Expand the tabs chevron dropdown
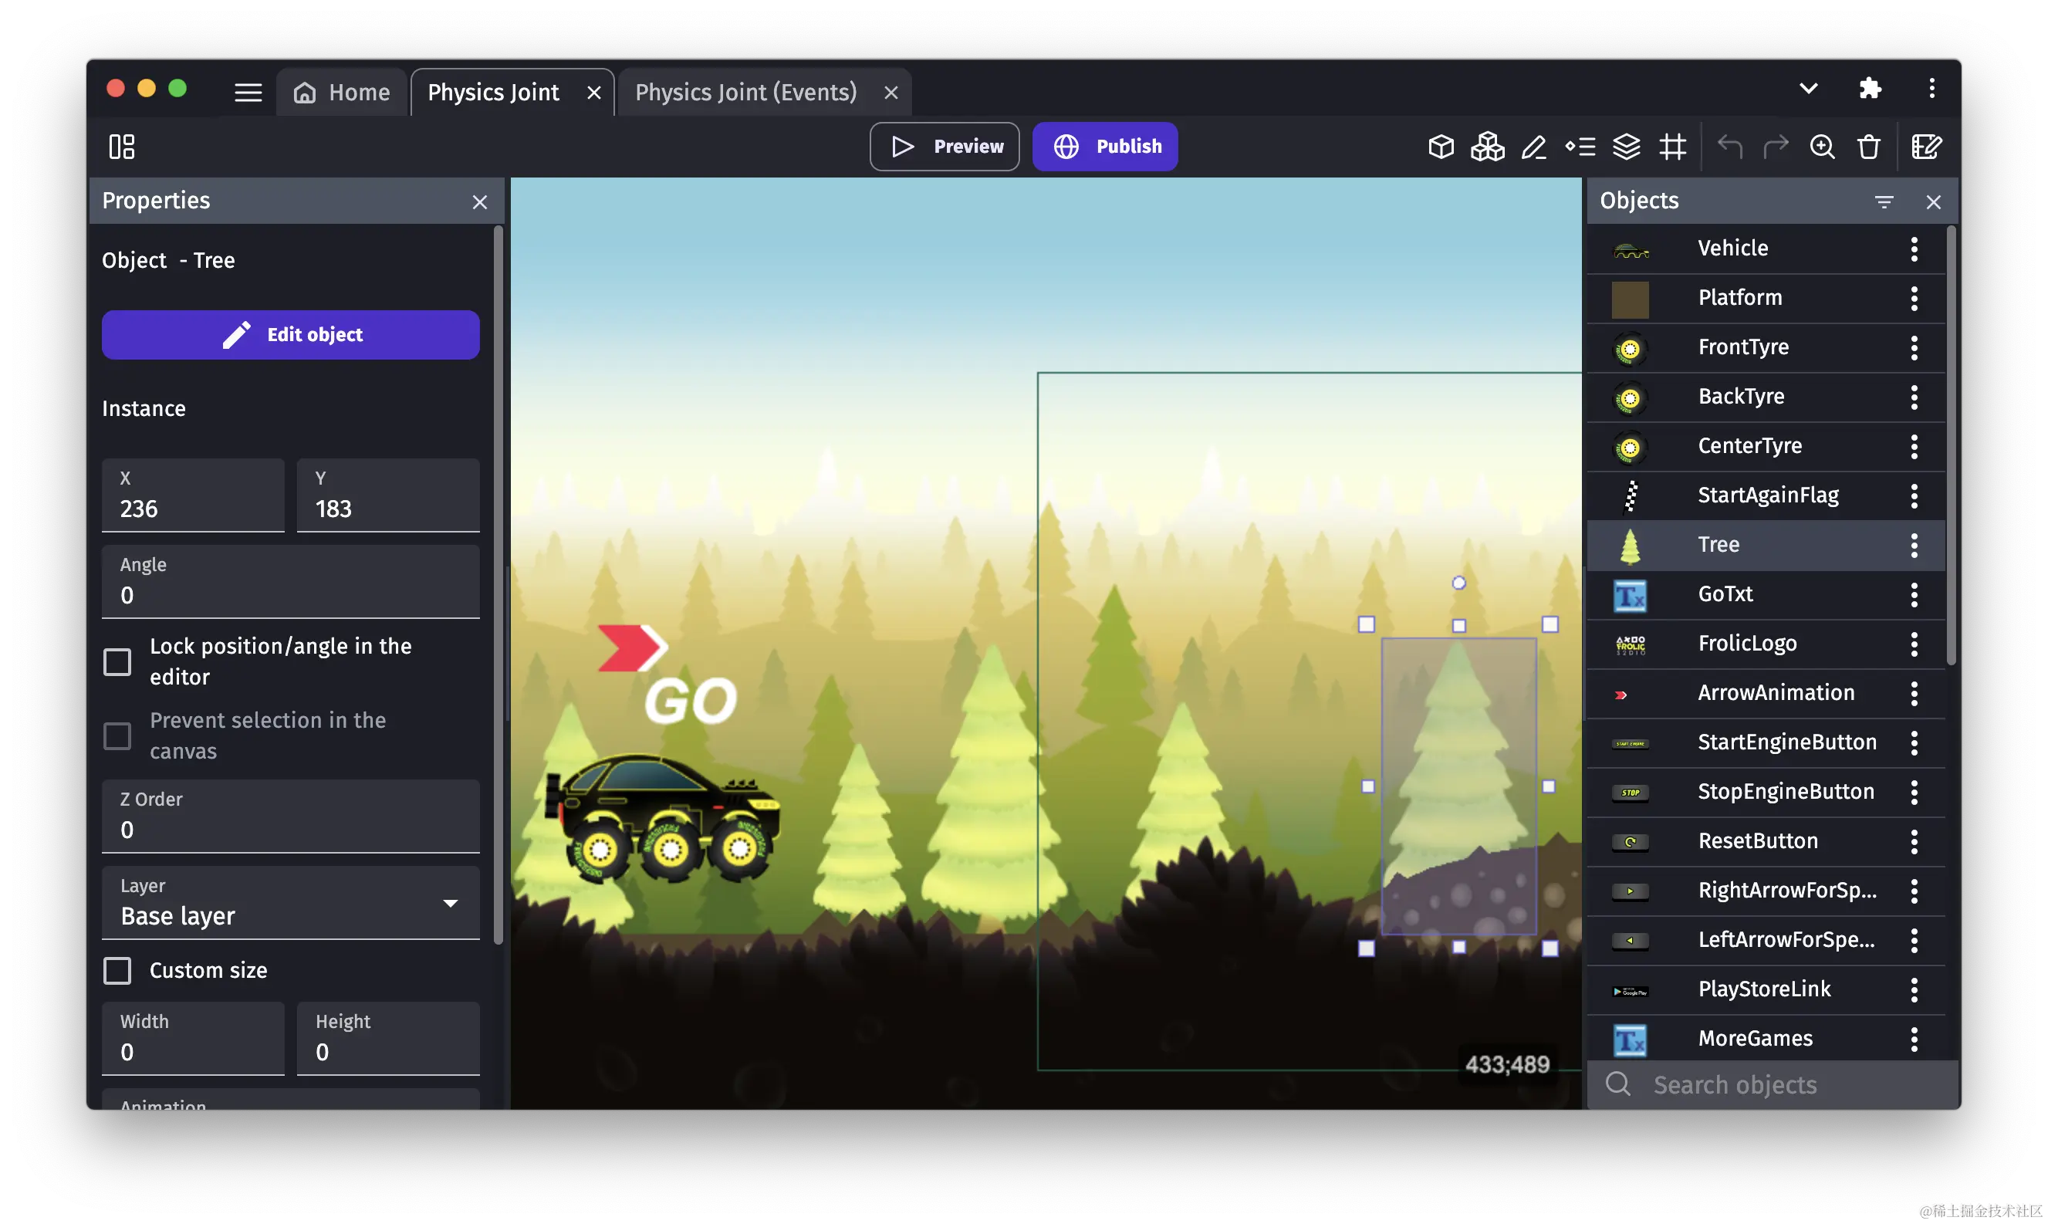 1808,89
